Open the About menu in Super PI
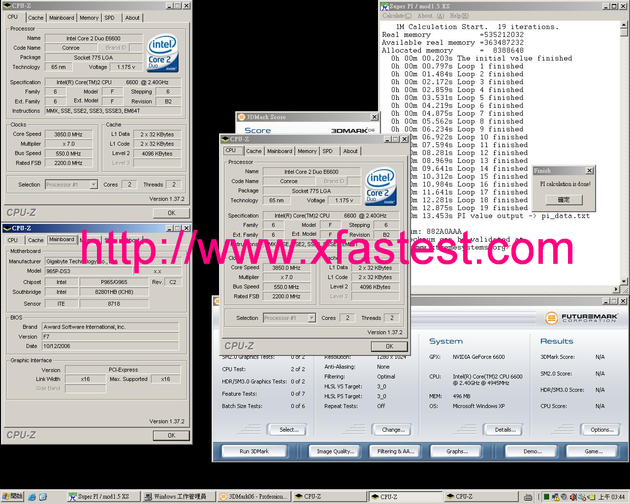The width and height of the screenshot is (630, 504). pyautogui.click(x=431, y=16)
